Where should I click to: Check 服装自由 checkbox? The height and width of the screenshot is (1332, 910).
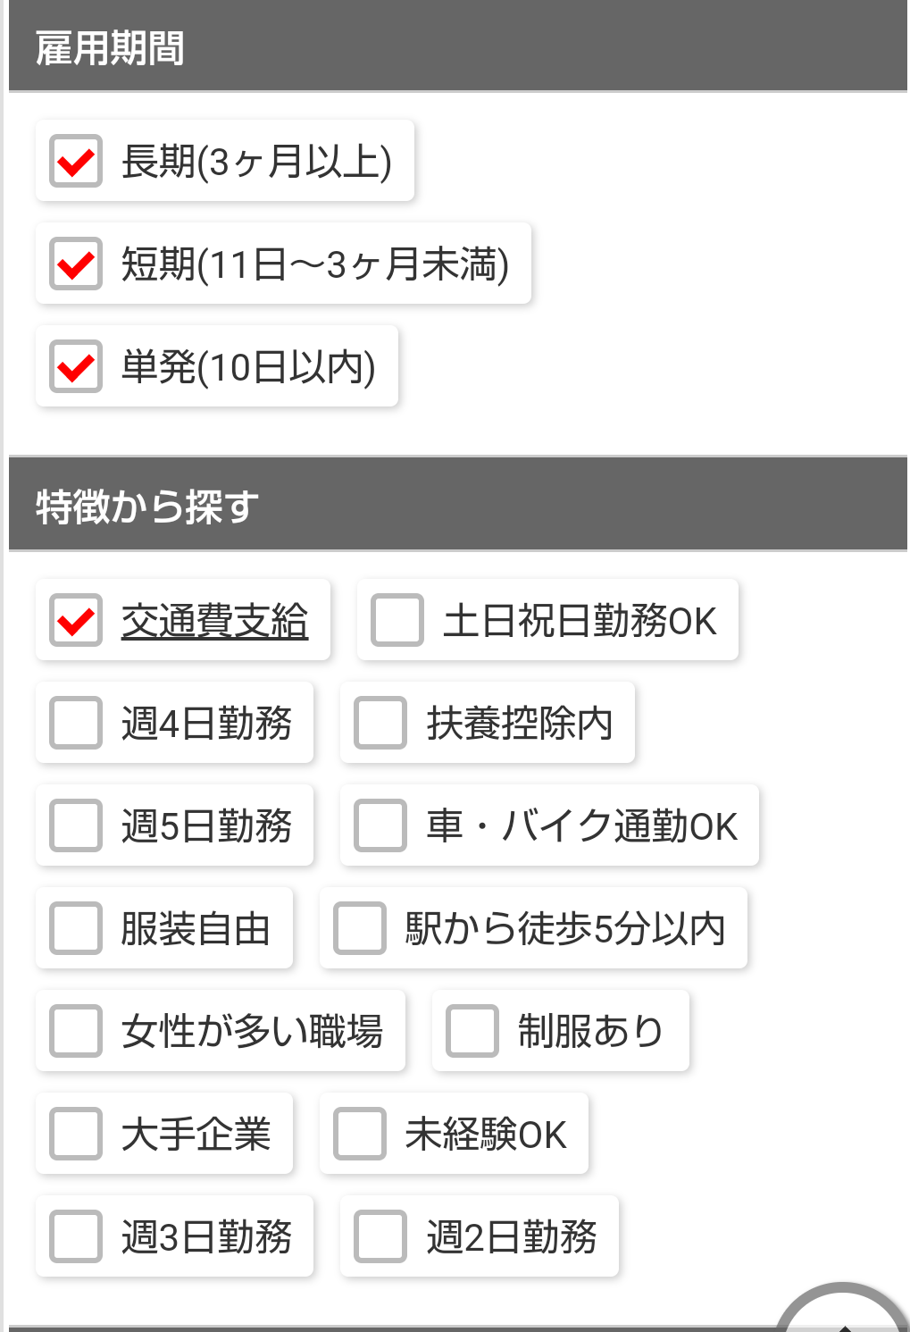coord(76,929)
